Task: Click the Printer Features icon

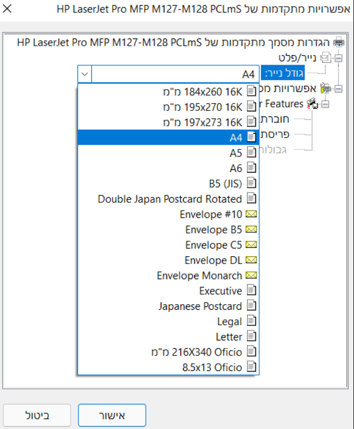Action: click(312, 104)
